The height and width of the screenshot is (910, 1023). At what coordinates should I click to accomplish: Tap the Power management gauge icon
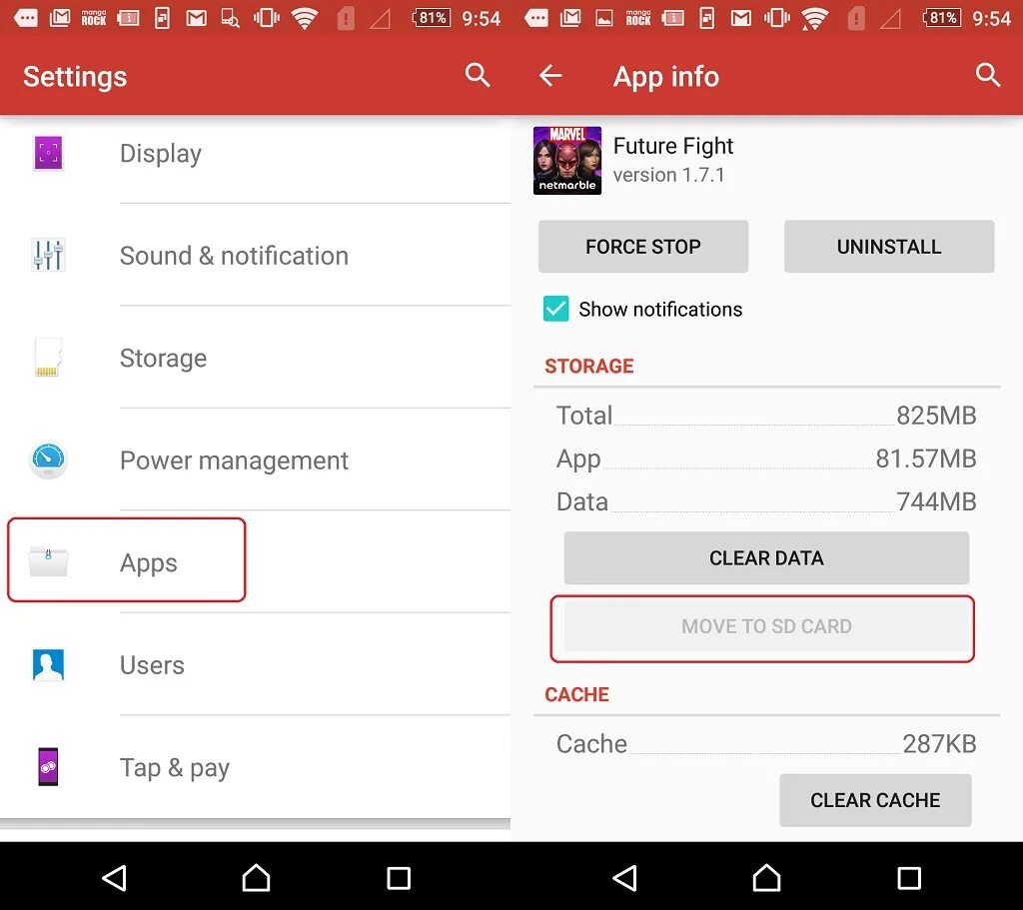click(x=48, y=459)
